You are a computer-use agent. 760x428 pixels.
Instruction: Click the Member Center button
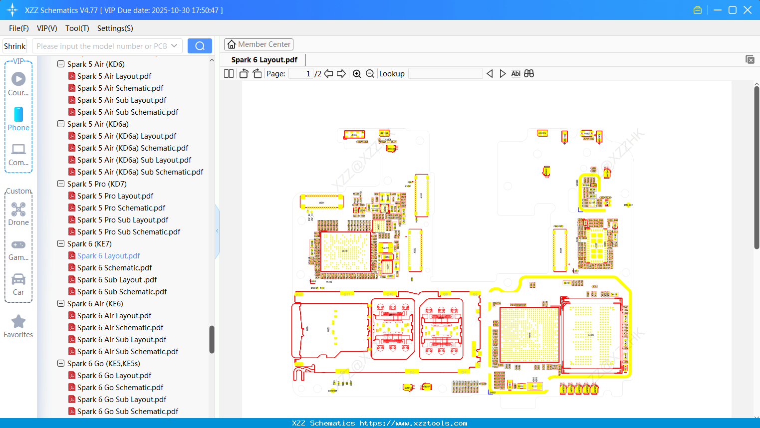(x=258, y=44)
